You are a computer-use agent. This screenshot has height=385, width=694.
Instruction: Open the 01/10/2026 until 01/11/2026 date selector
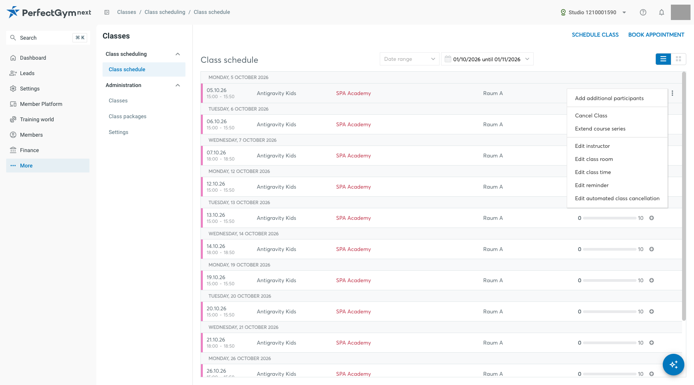487,59
